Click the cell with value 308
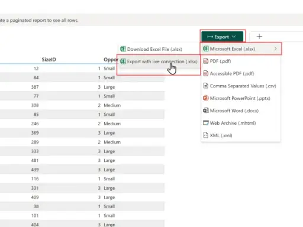Screen dimensions: 303x227 click(x=35, y=105)
